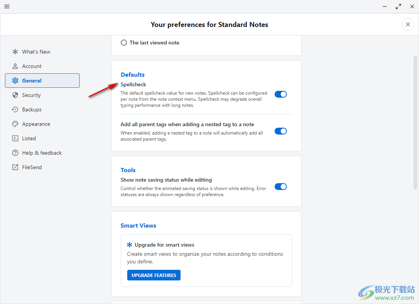This screenshot has width=419, height=304.
Task: Click the Defaults section heading
Action: click(x=133, y=74)
